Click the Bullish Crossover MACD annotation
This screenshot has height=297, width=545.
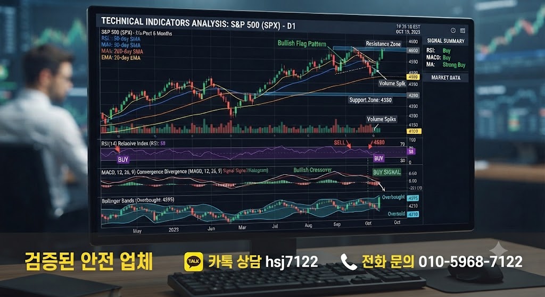tap(312, 170)
